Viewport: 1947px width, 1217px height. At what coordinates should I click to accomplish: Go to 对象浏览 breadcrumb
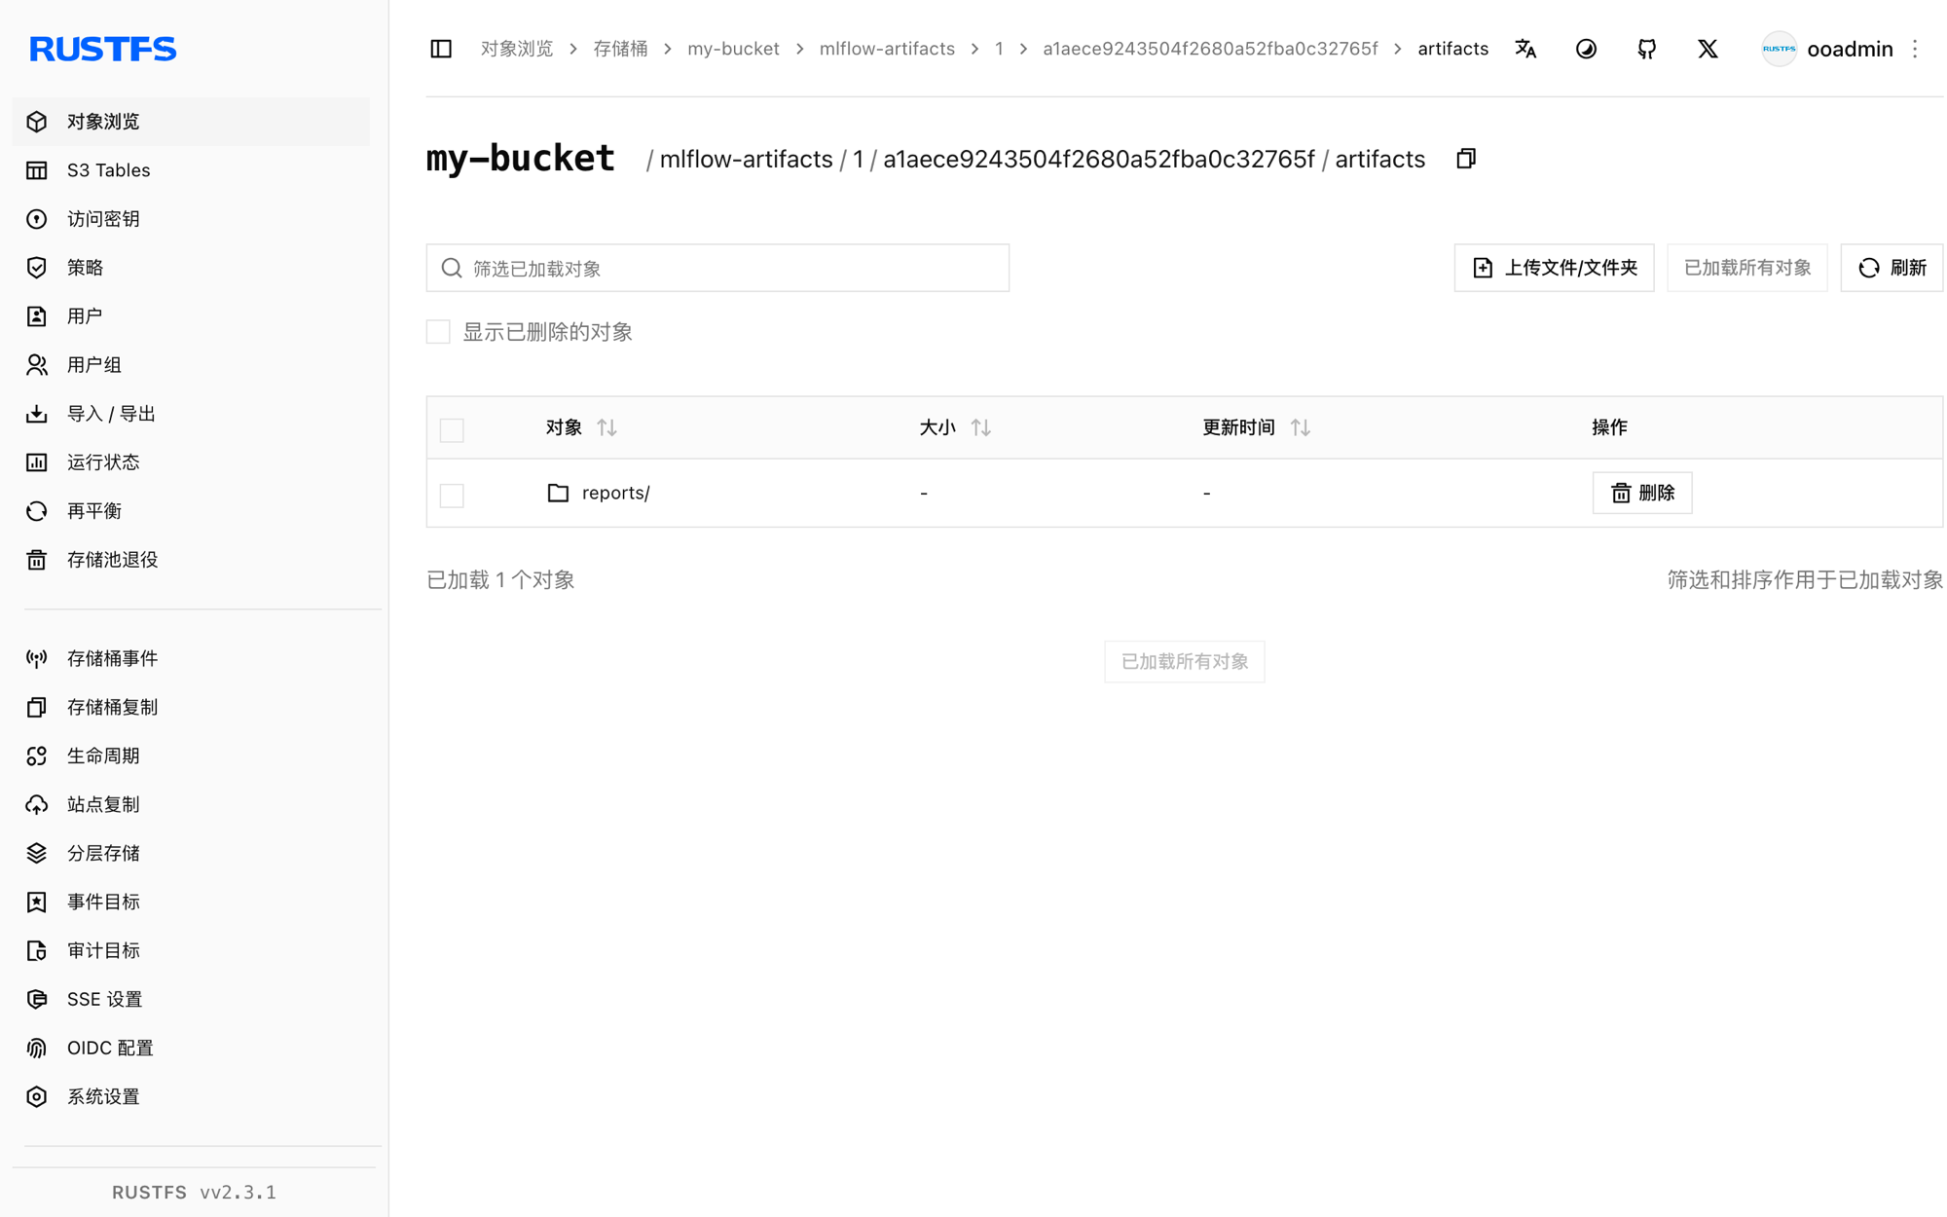(517, 49)
